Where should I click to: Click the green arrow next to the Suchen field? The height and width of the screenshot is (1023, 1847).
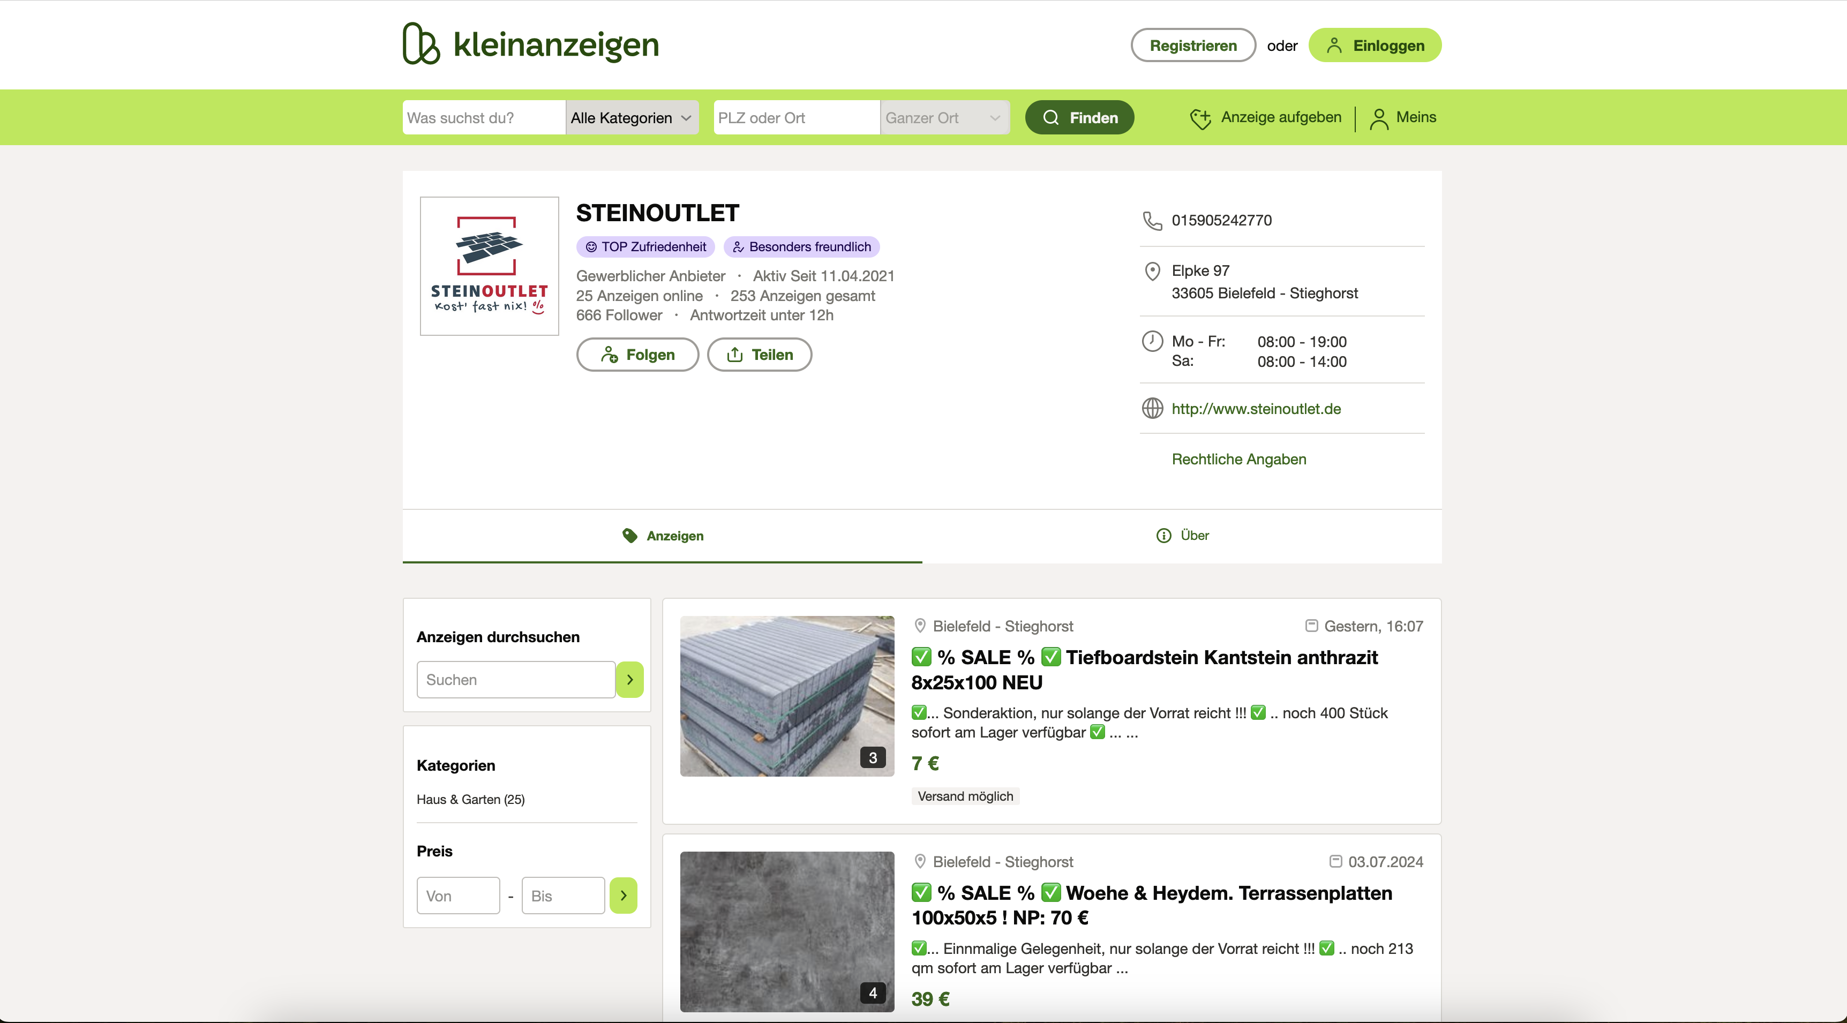pyautogui.click(x=629, y=679)
